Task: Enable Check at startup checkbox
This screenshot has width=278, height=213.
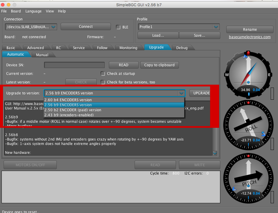Action: [103, 73]
